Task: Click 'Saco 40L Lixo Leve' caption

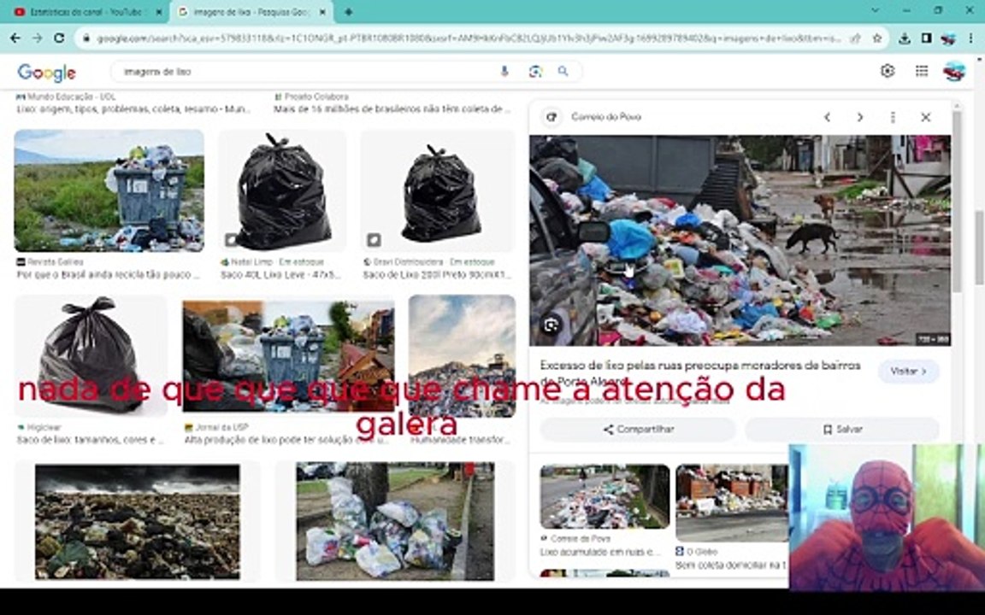Action: click(280, 275)
